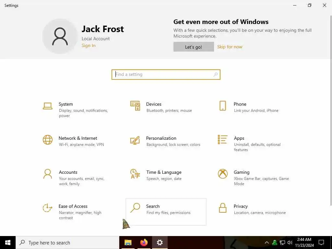Open the Gaming Xbox icon
Image resolution: width=332 pixels, height=249 pixels.
222,174
